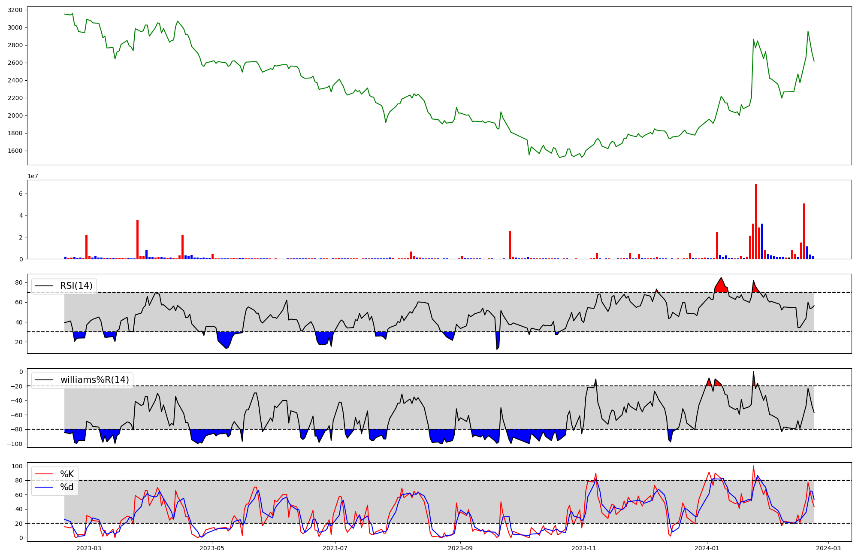This screenshot has width=858, height=558.
Task: Click the black RSI(14) legend line sample
Action: tap(44, 286)
